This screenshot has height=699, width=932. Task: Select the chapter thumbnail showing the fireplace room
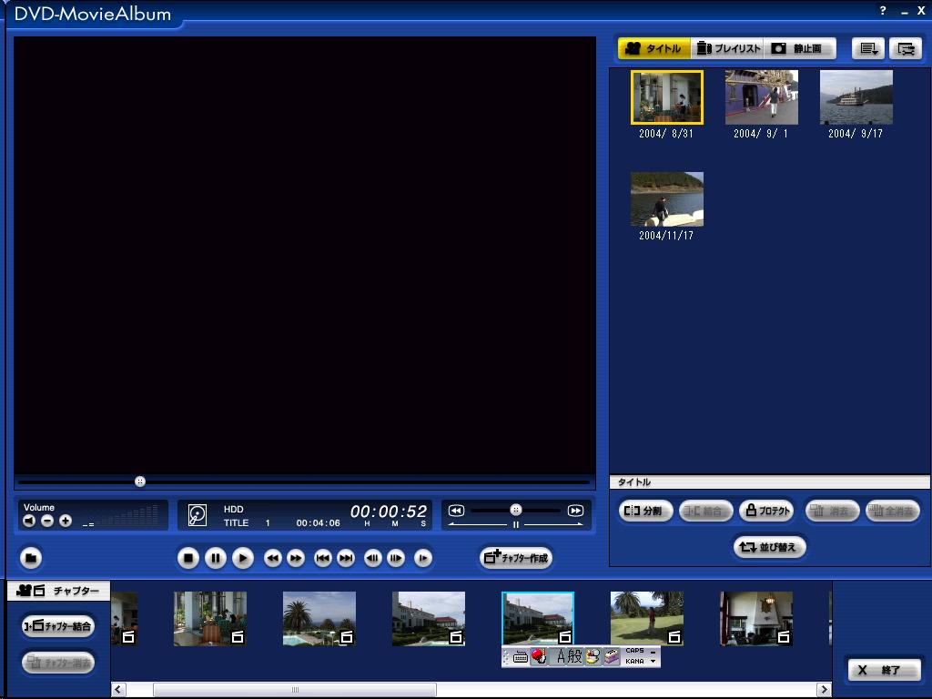(x=756, y=619)
